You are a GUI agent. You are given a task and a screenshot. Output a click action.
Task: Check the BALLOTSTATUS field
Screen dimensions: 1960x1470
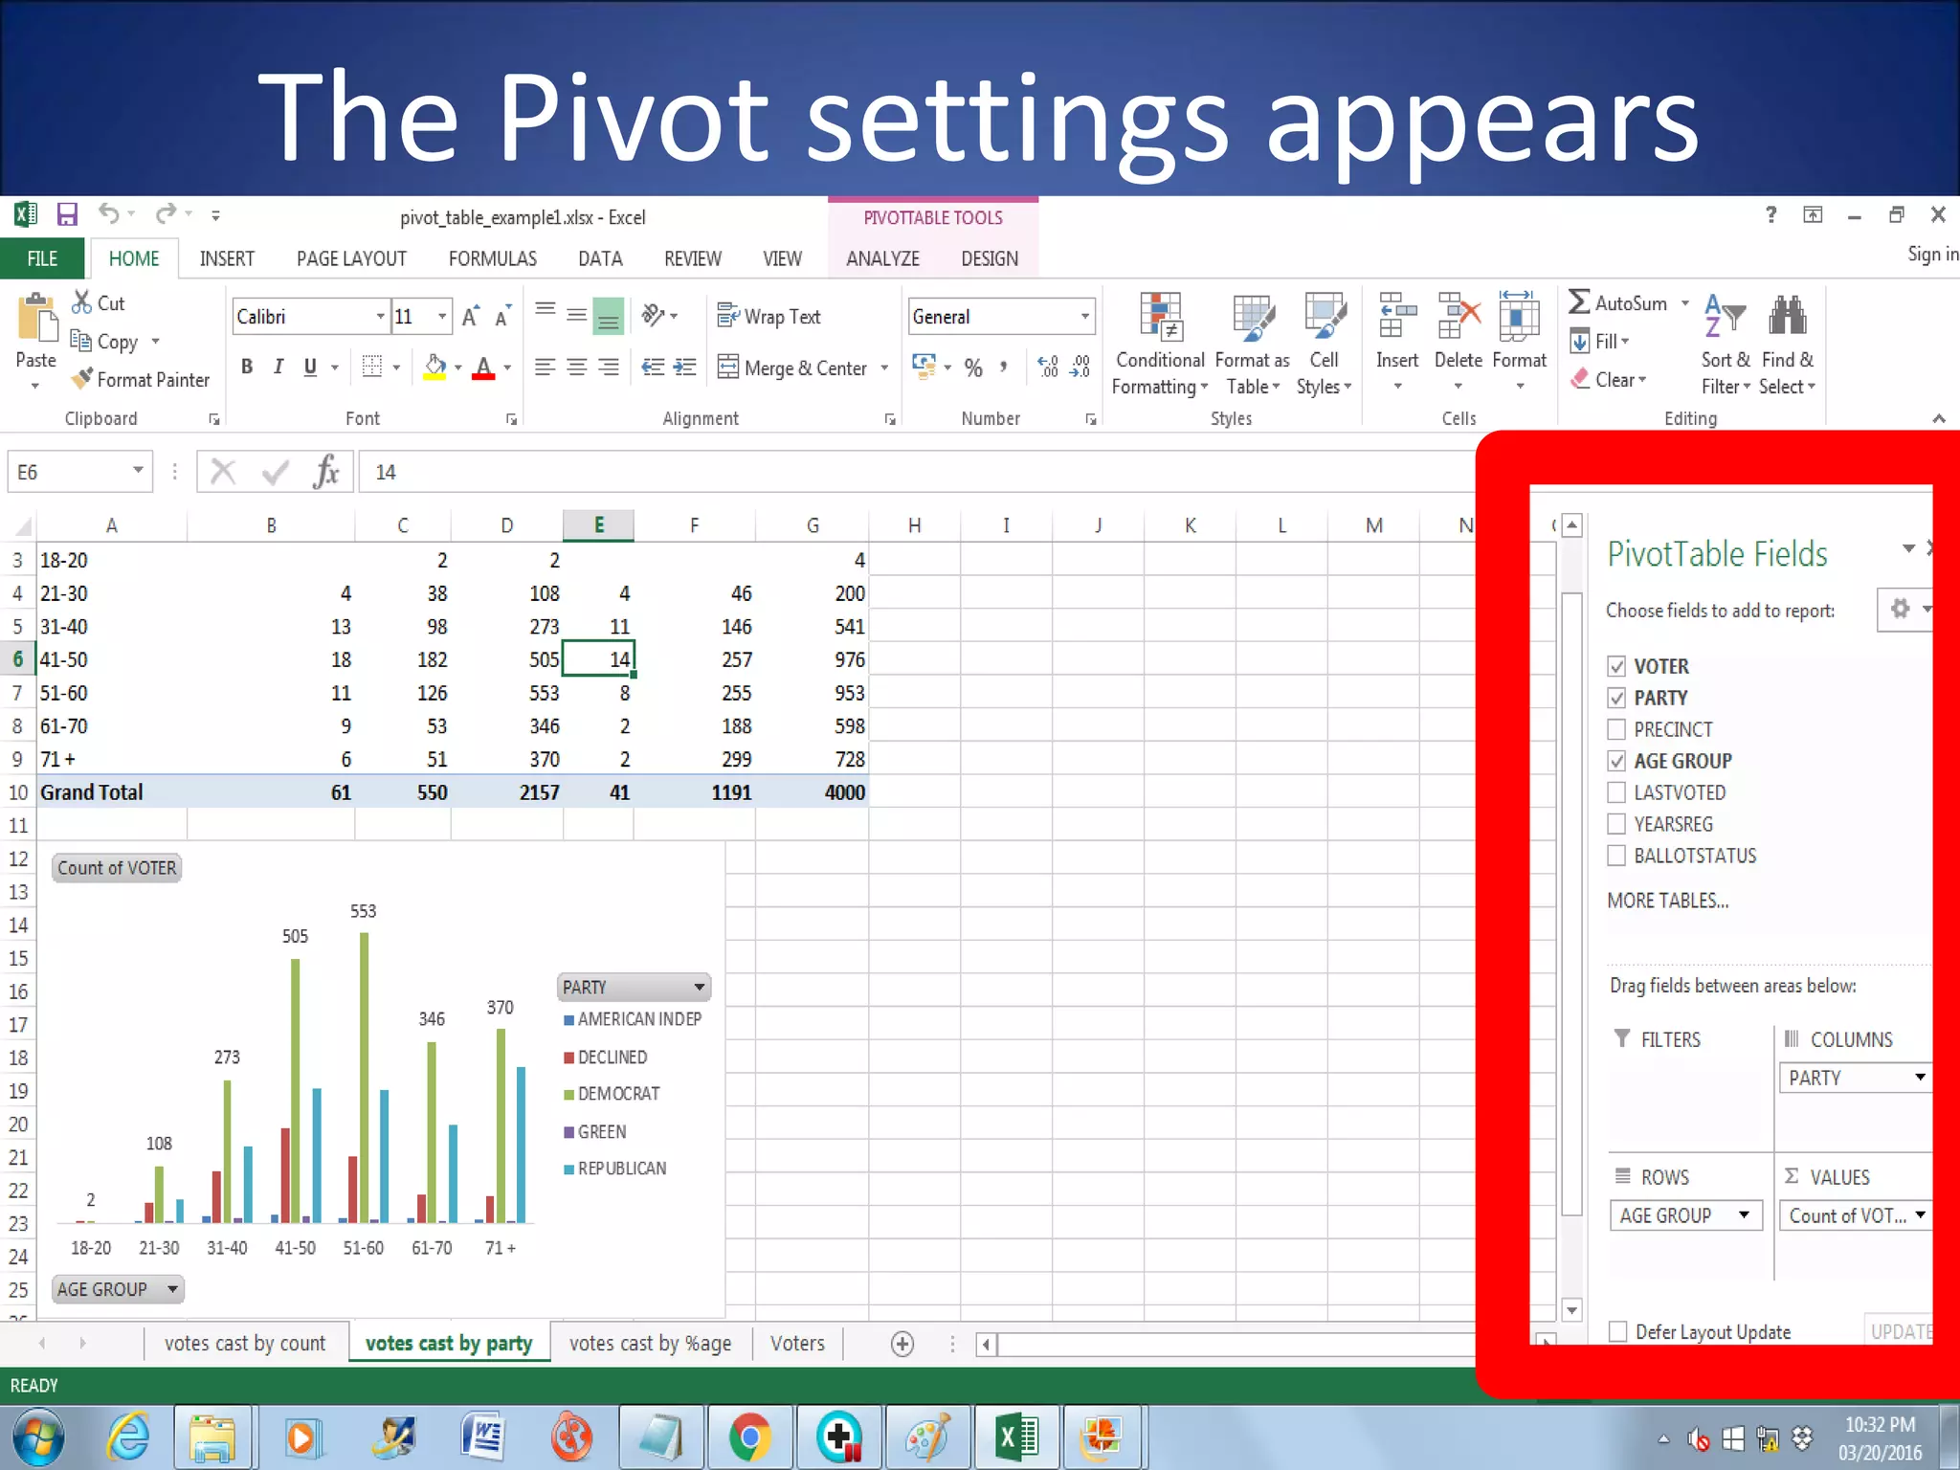(x=1616, y=856)
